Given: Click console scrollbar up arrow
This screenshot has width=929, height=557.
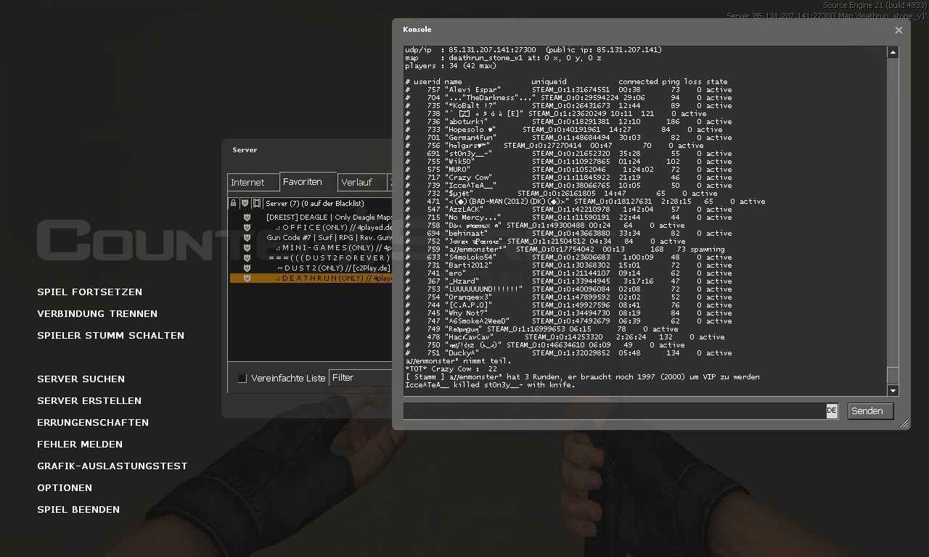Looking at the screenshot, I should pos(893,52).
